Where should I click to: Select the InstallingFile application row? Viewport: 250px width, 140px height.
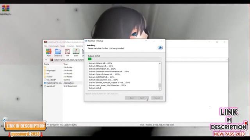coord(63,83)
